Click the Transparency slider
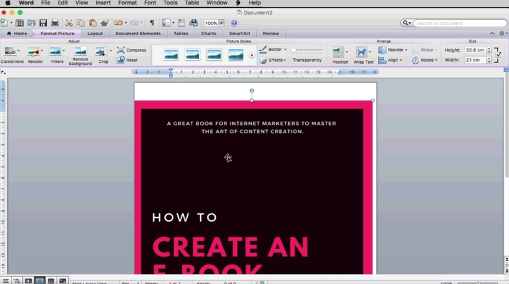Screen dimensions: 509x284 pos(307,50)
